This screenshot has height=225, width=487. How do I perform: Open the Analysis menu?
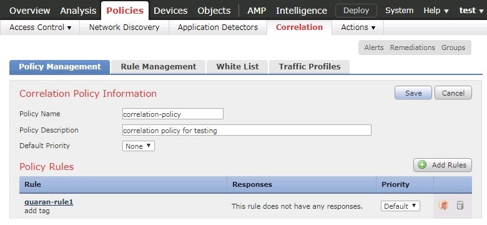pos(78,11)
